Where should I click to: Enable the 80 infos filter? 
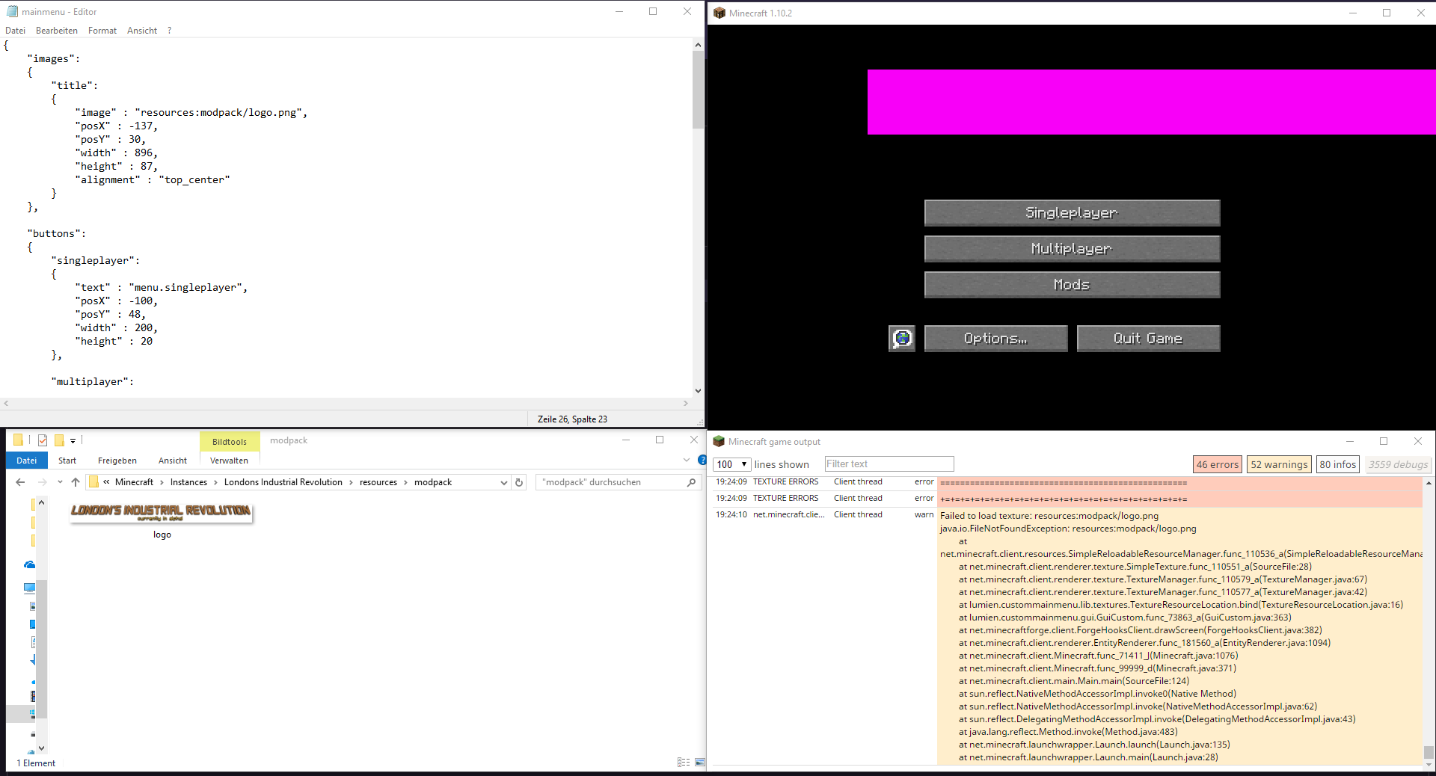(1338, 464)
